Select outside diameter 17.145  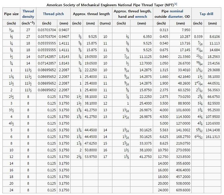click(x=185, y=50)
